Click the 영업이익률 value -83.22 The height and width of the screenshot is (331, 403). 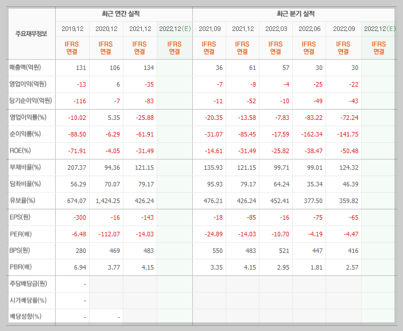point(313,118)
